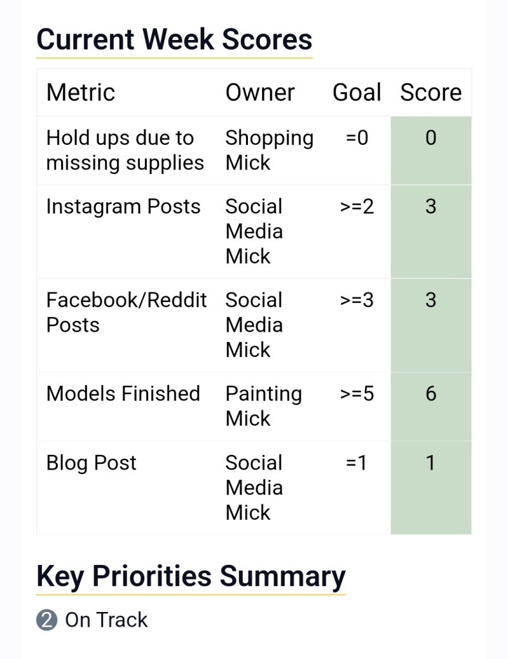Click the Shopping Mick owner cell
The image size is (508, 659).
(x=269, y=150)
